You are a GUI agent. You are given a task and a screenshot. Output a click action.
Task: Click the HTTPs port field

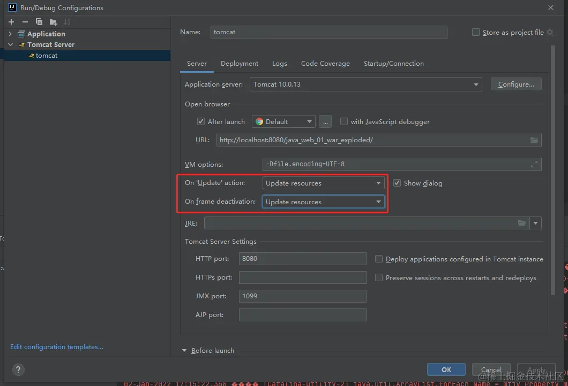[x=302, y=277]
